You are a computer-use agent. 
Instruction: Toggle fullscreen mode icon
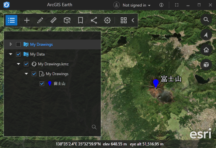[177, 5]
